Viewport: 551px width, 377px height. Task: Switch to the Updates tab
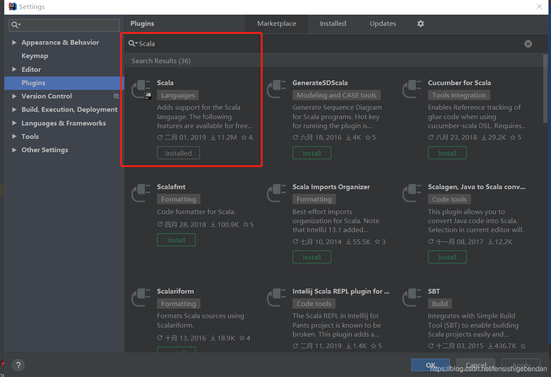point(383,24)
